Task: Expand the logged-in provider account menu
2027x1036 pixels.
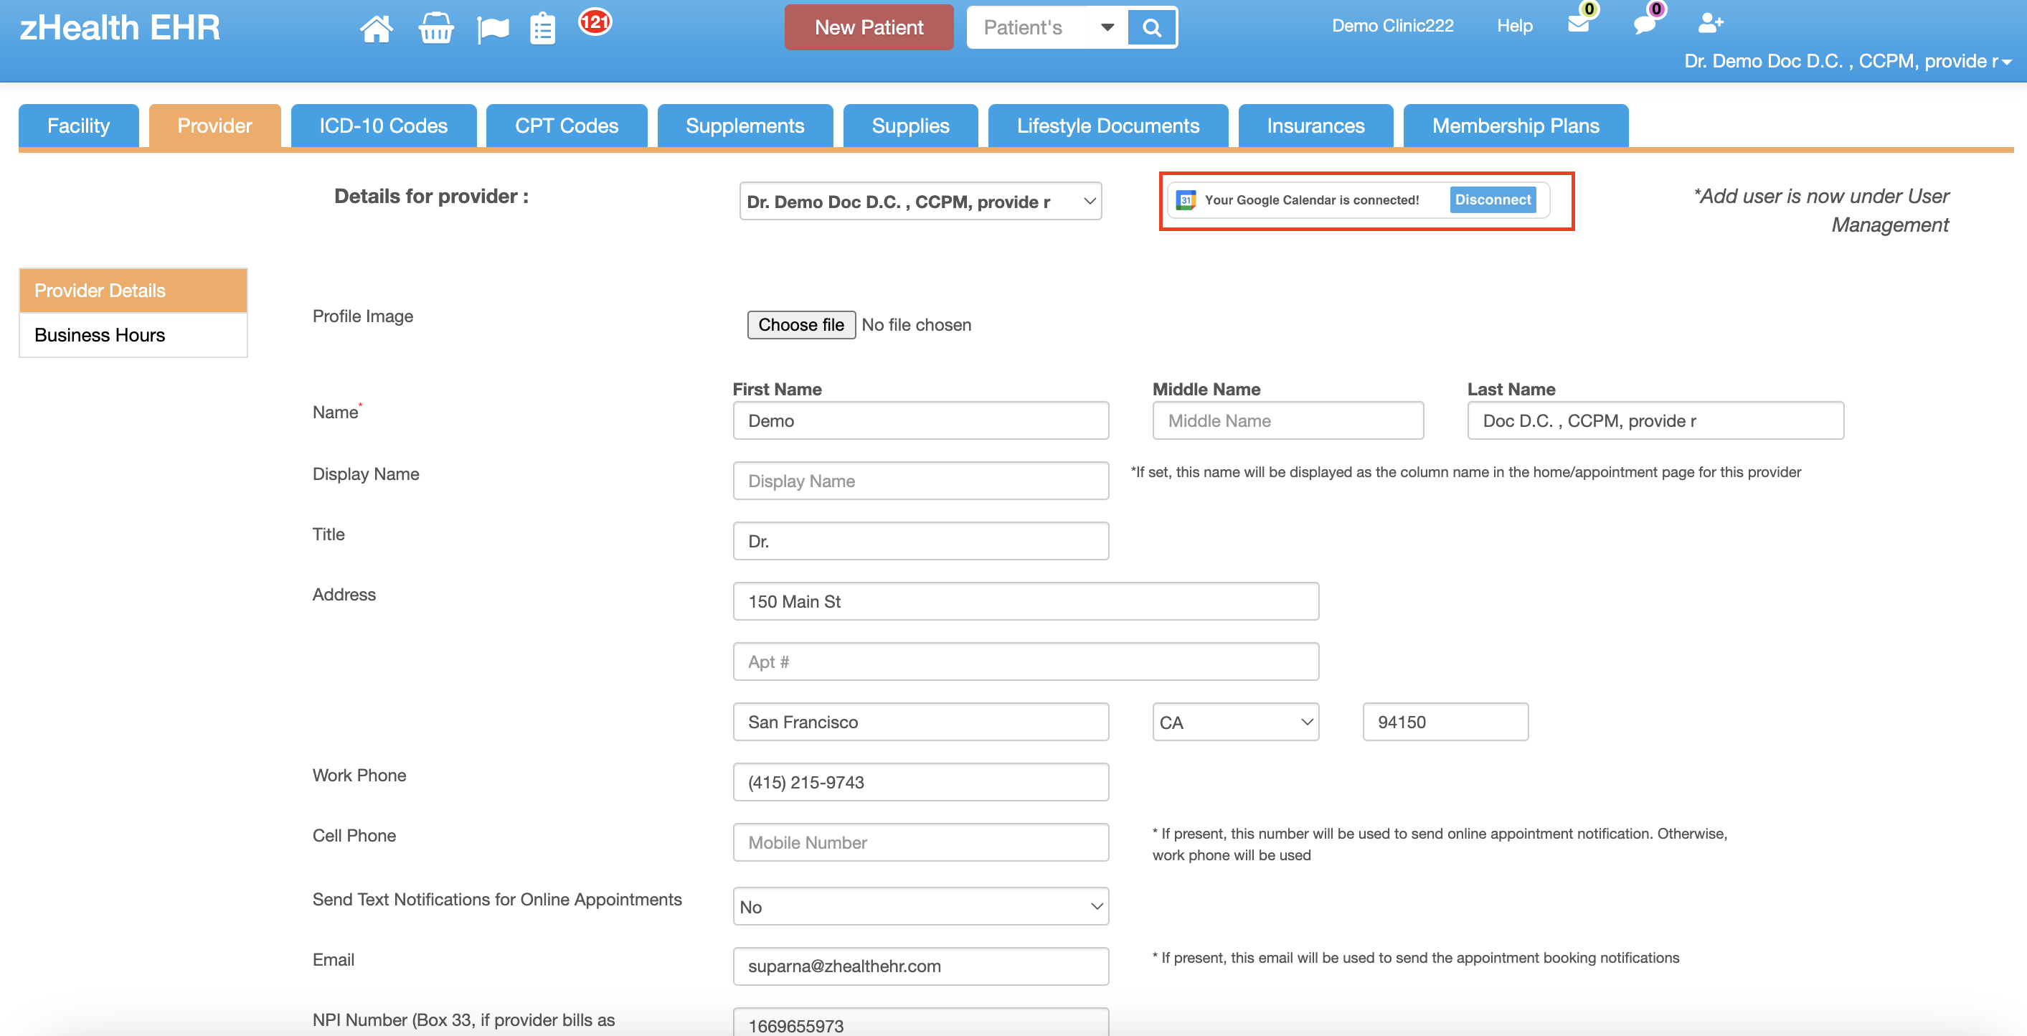Action: point(1848,62)
